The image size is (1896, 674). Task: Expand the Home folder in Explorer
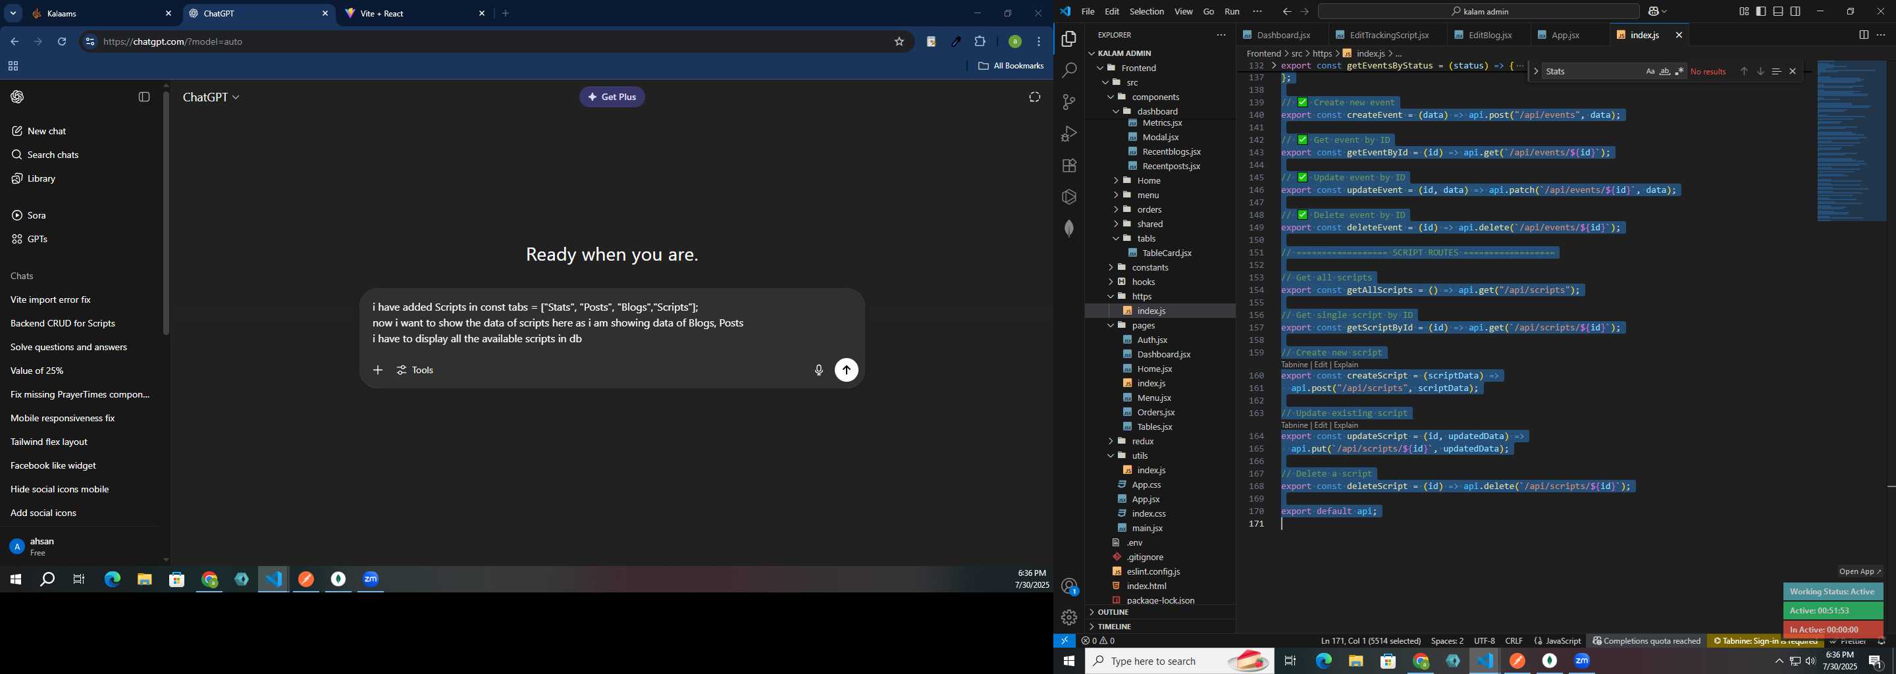[1160, 180]
